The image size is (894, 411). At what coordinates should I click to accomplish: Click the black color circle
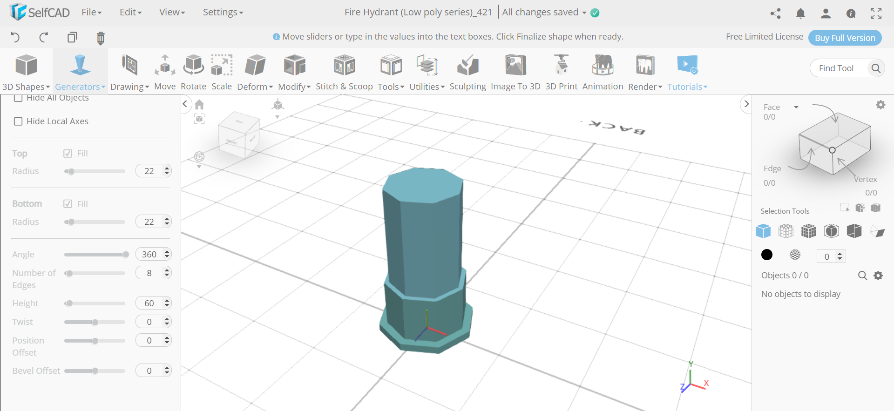[767, 255]
